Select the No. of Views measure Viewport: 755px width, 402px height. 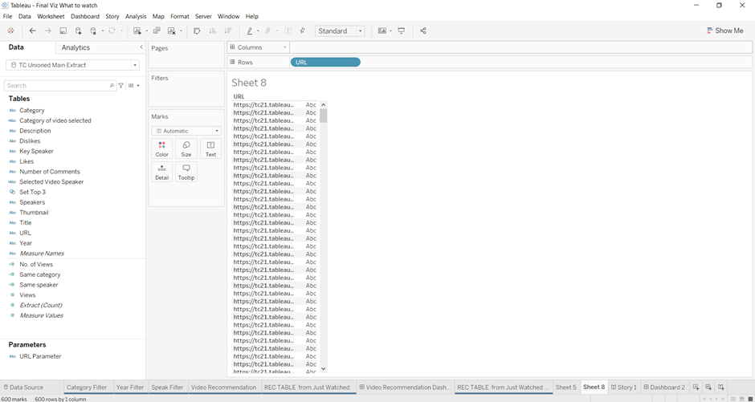pyautogui.click(x=36, y=265)
